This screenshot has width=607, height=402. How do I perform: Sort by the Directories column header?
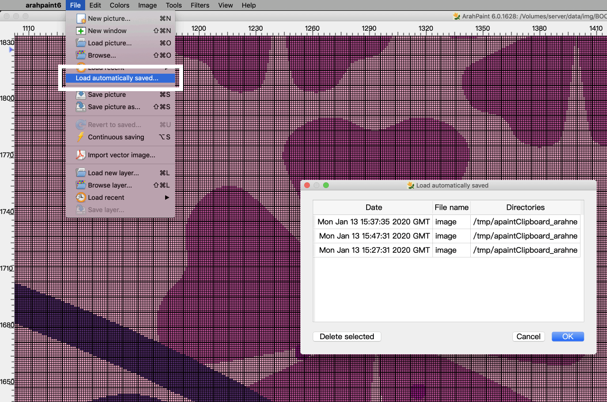[x=526, y=207]
